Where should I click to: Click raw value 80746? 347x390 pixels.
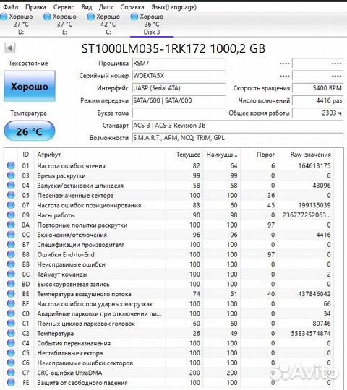(x=322, y=324)
